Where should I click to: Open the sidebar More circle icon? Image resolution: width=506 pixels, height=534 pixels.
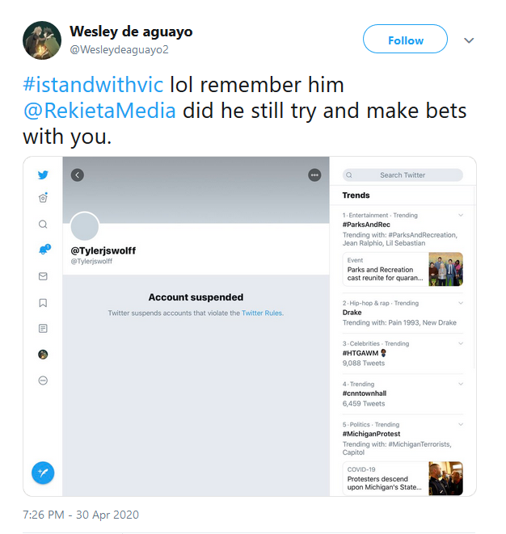pyautogui.click(x=43, y=381)
